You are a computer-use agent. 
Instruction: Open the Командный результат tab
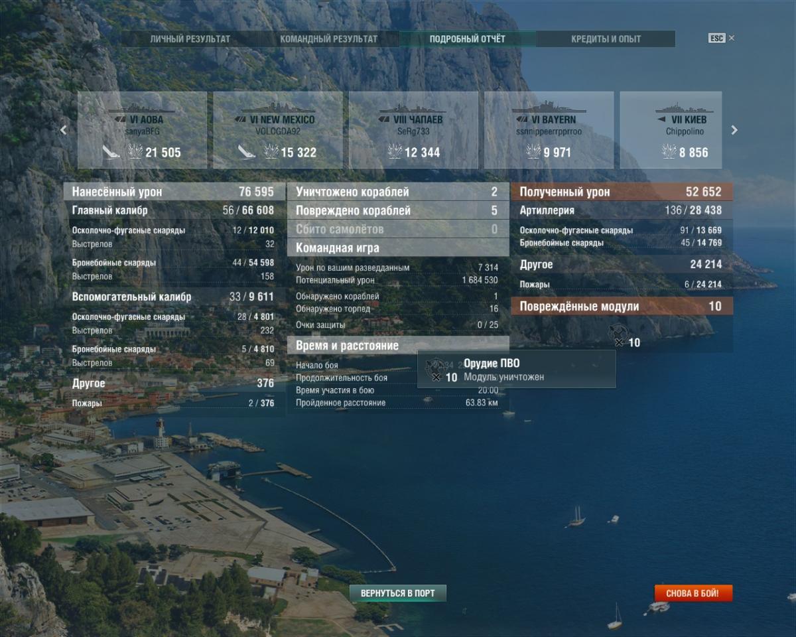pyautogui.click(x=328, y=39)
